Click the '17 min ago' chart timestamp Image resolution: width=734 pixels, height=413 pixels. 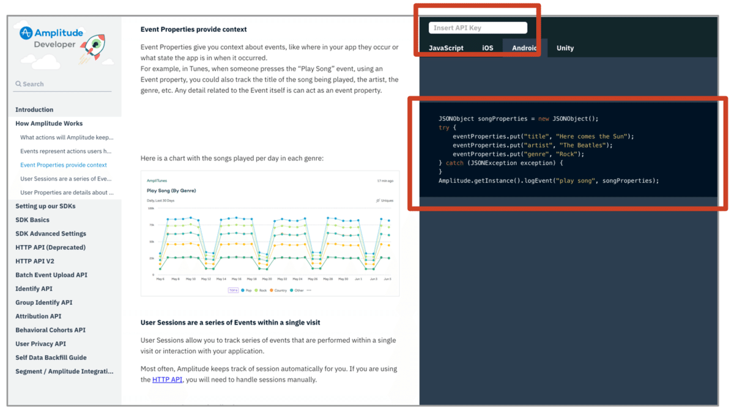pos(385,181)
